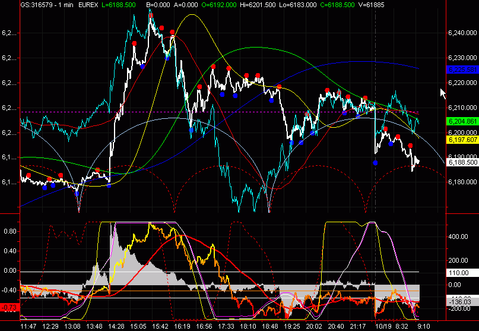Image resolution: width=479 pixels, height=331 pixels.
Task: Click the 10/19 date axis label
Action: pos(383,326)
